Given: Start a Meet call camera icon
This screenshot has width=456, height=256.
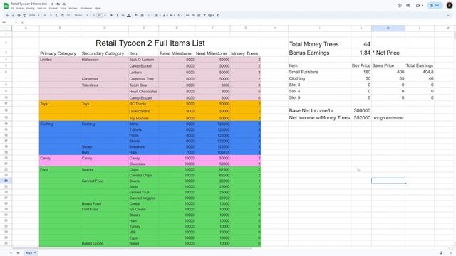Looking at the screenshot, I should 418,5.
